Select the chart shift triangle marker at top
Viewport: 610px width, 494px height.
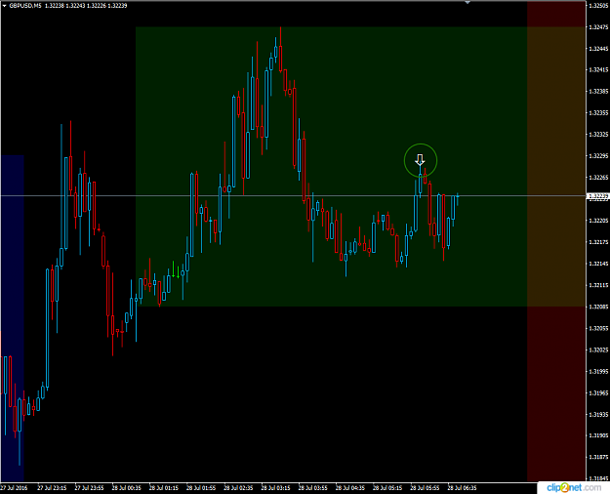pos(468,2)
